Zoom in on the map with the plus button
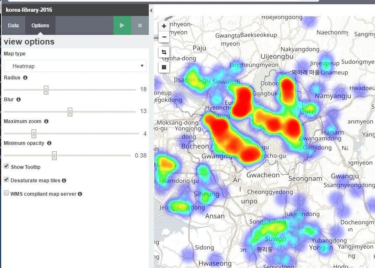Viewport: 375px width, 268px height. point(164,26)
